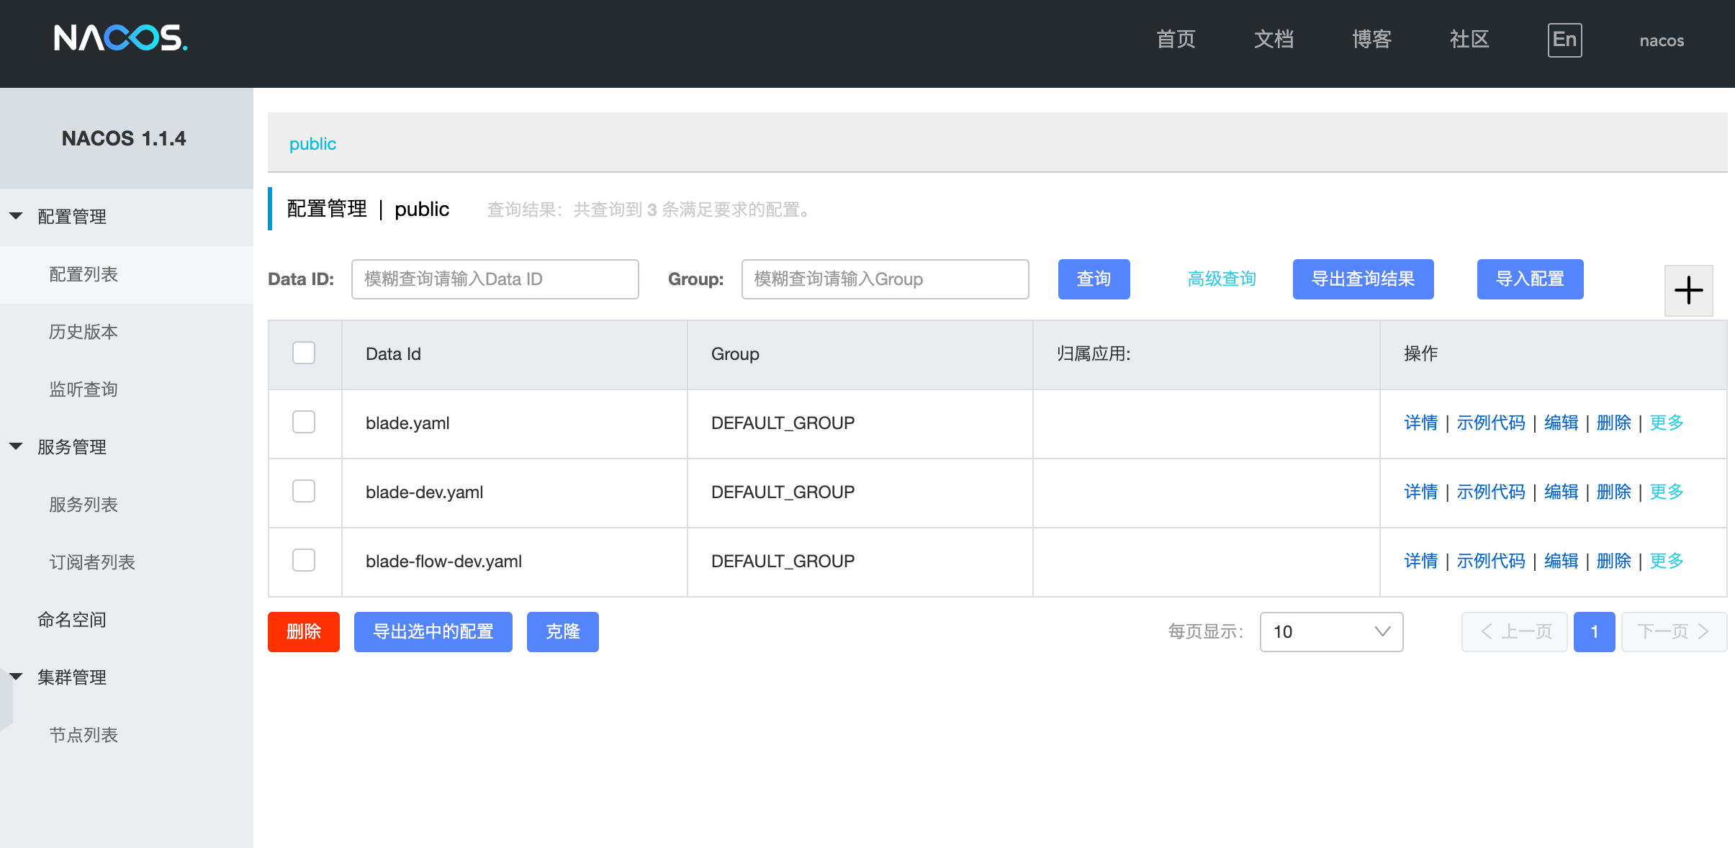Screen dimensions: 1735x848
Task: Select the public namespace tab
Action: (x=312, y=144)
